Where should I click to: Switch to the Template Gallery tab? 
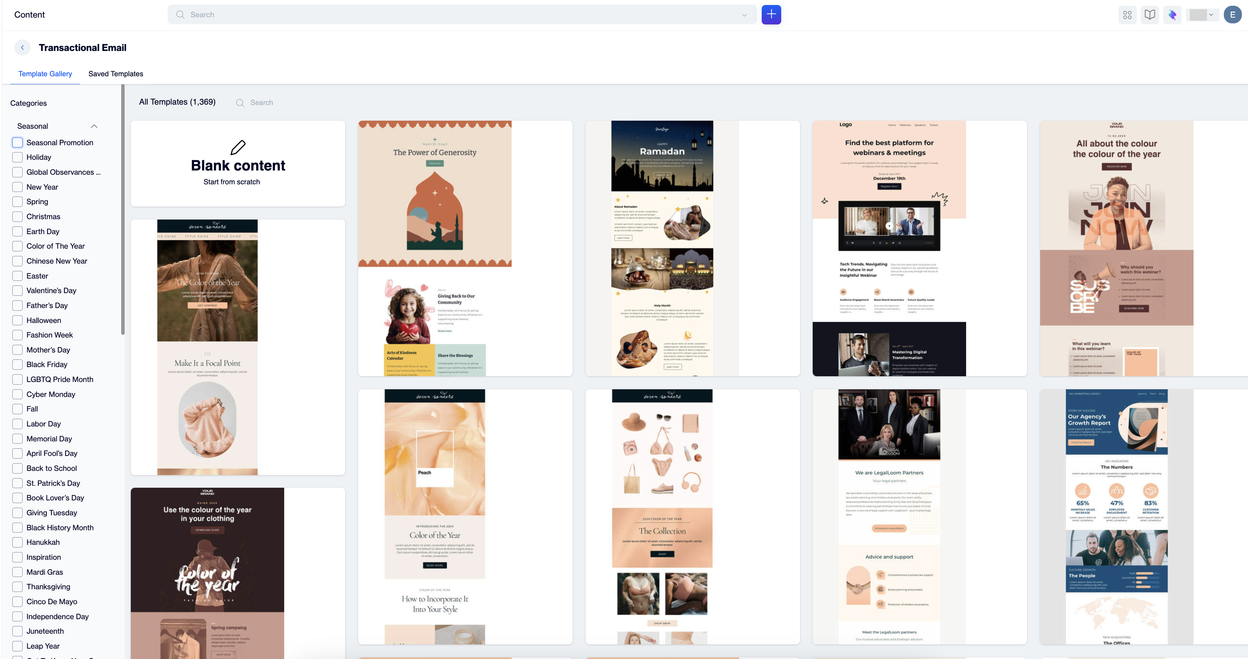coord(45,74)
